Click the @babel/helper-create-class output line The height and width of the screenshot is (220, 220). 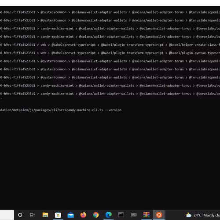tap(110, 45)
